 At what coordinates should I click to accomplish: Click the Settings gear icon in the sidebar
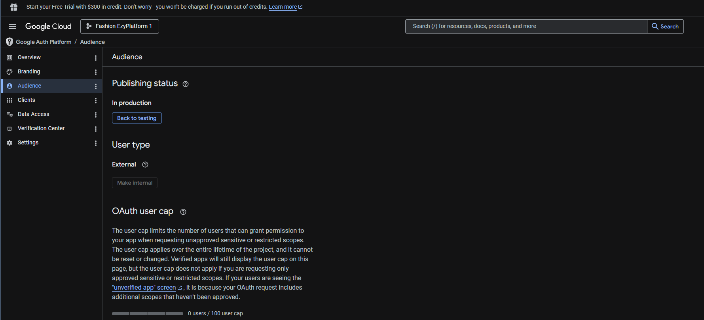[9, 143]
